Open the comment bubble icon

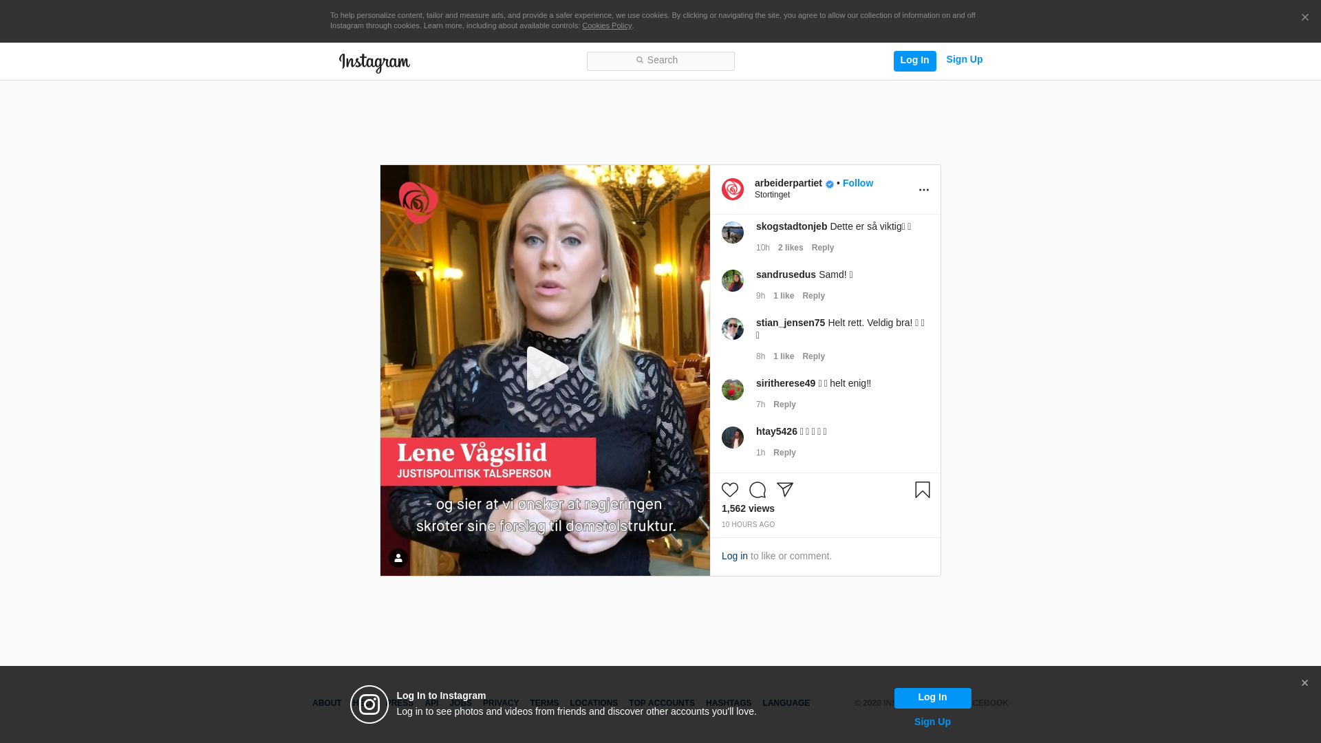click(x=758, y=490)
